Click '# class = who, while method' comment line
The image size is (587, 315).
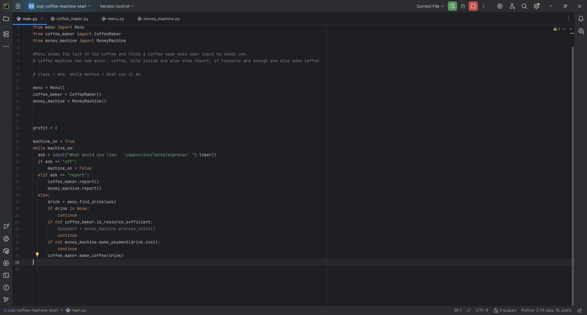87,74
